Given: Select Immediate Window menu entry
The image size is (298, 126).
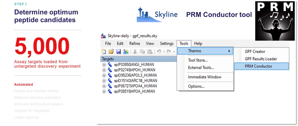Looking at the screenshot, I should coord(205,77).
